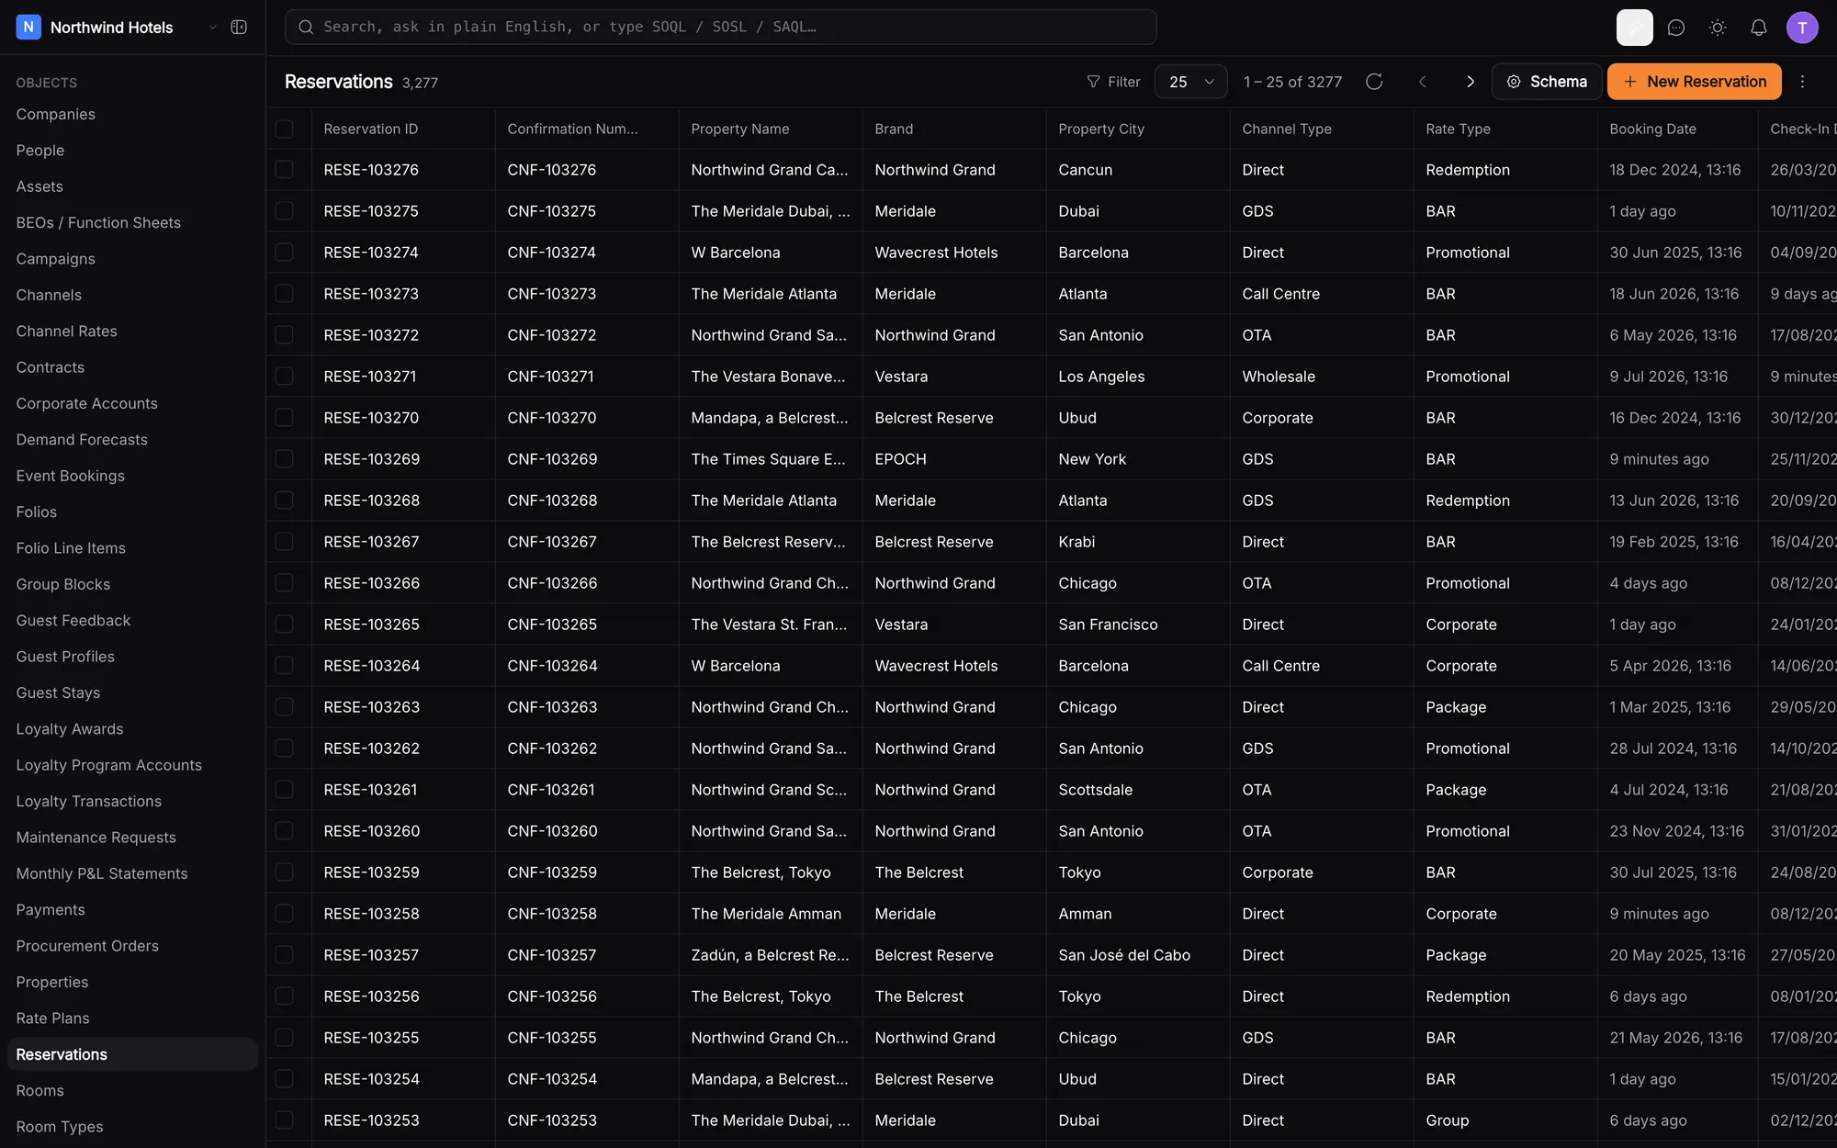Click confirmation number CNF-103268
The height and width of the screenshot is (1148, 1837).
[552, 501]
